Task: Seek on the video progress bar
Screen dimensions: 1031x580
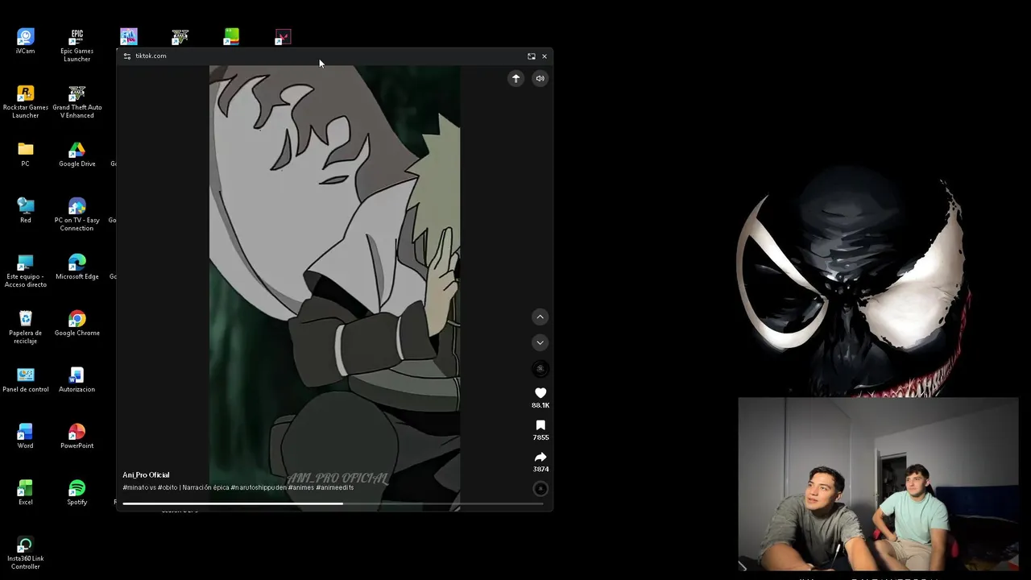Action: point(333,503)
